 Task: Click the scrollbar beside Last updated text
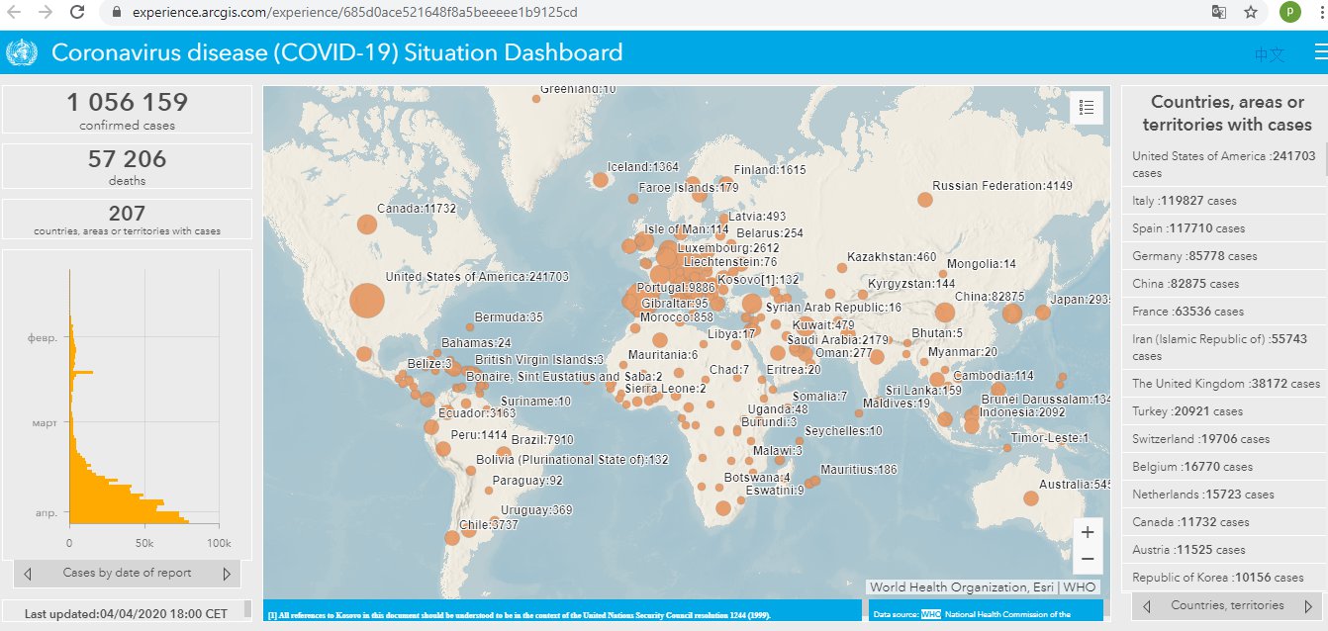[x=247, y=608]
